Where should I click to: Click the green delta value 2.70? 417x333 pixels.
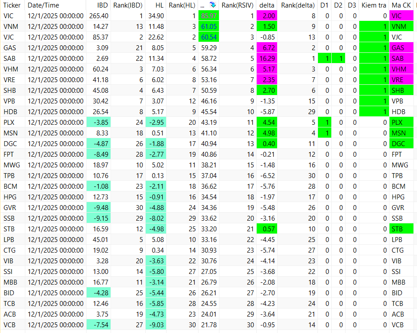[x=267, y=90]
